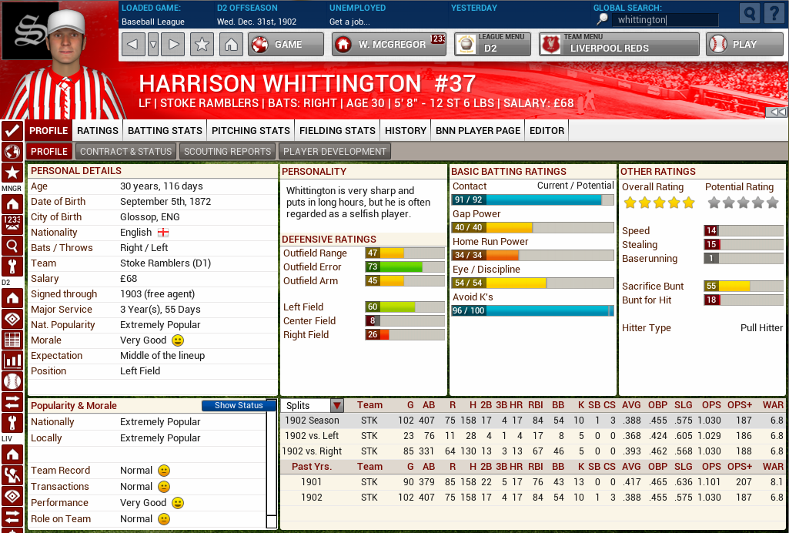Select the magnifying glass search icon in the sidebar
Screen dimensions: 789x533
pyautogui.click(x=11, y=246)
